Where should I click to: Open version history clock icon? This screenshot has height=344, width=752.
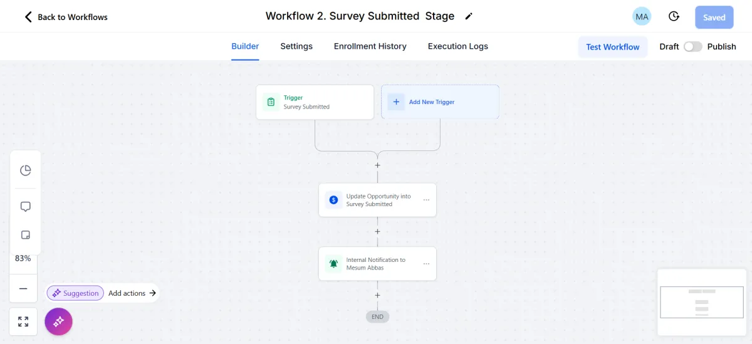pos(674,17)
